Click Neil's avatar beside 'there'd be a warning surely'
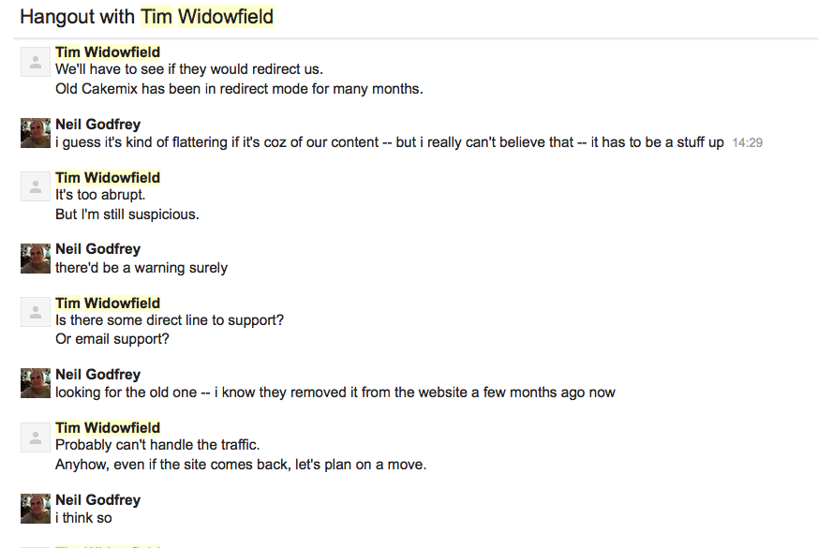Image resolution: width=818 pixels, height=548 pixels. (36, 259)
